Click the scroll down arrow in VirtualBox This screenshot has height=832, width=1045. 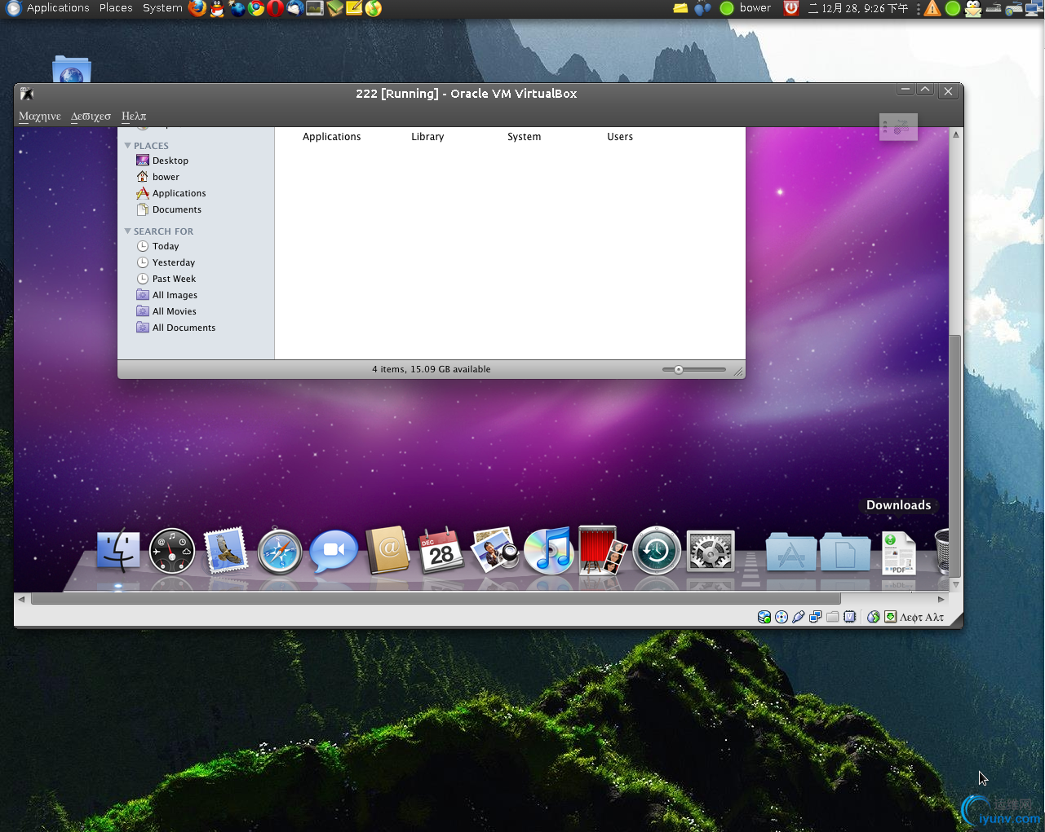pyautogui.click(x=955, y=585)
